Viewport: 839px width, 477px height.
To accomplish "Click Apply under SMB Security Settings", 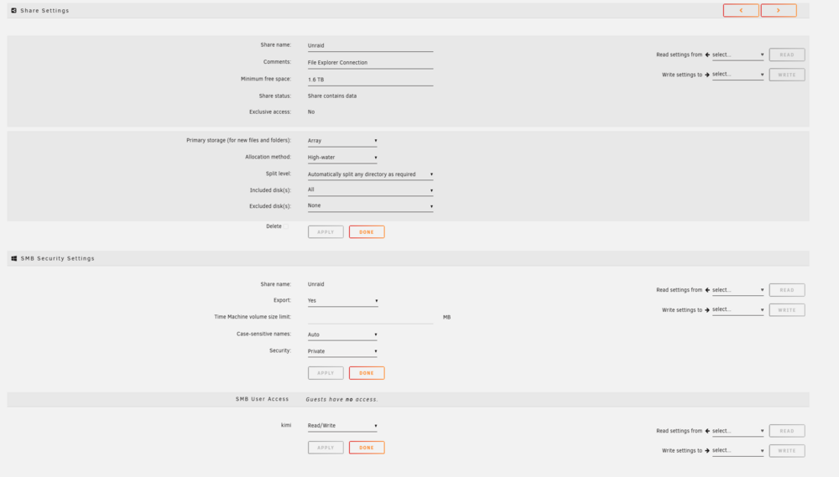I will pyautogui.click(x=326, y=373).
